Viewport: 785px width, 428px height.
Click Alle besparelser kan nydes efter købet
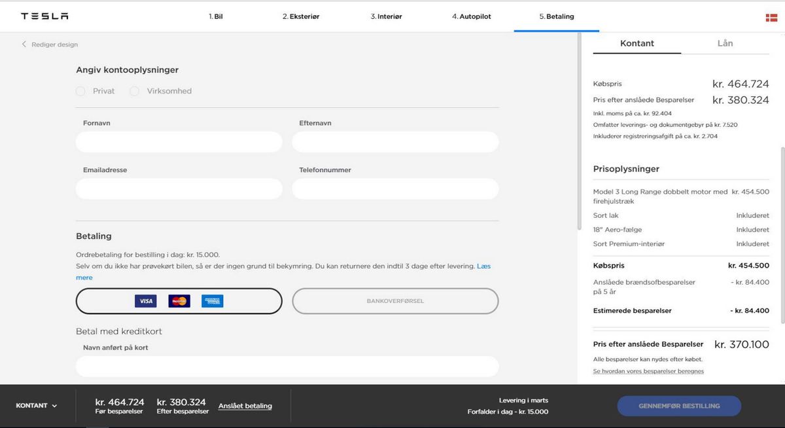(648, 359)
